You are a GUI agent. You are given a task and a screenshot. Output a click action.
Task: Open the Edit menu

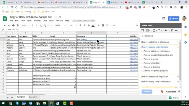17,21
